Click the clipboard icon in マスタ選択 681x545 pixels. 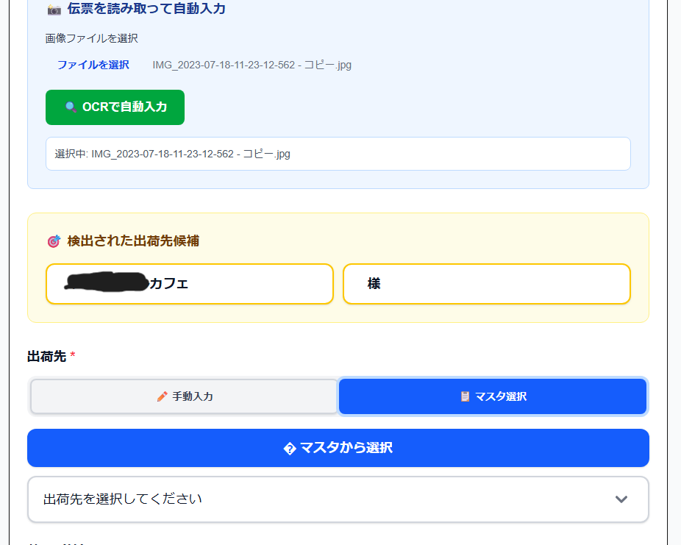465,396
